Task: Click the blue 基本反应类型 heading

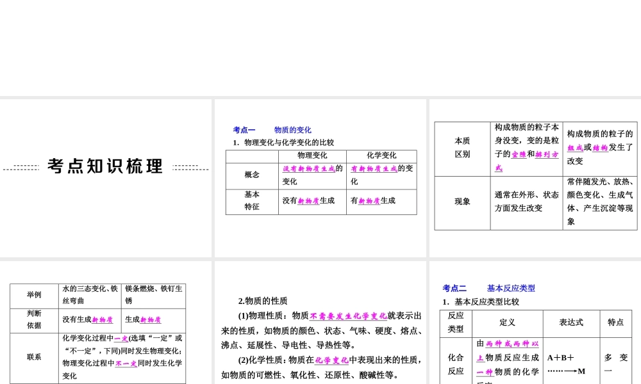Action: tap(511, 288)
